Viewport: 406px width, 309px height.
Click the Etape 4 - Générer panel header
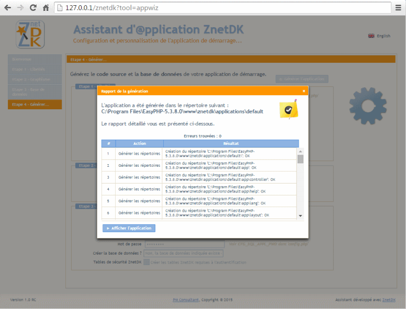[231, 60]
